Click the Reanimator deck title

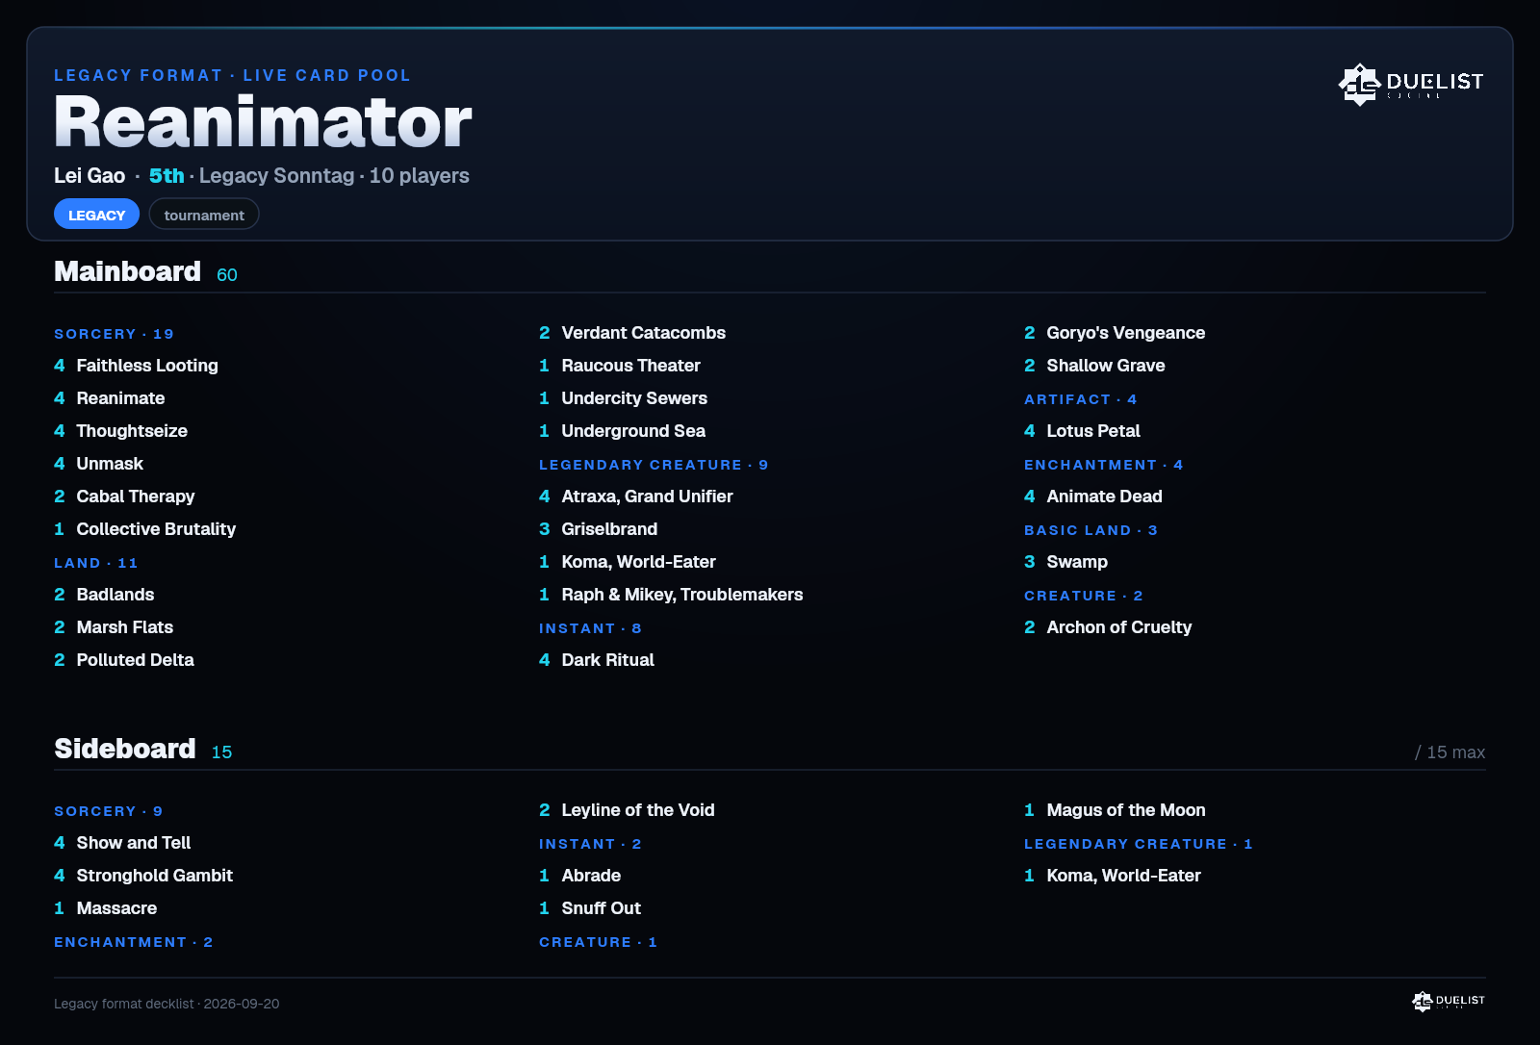[263, 122]
